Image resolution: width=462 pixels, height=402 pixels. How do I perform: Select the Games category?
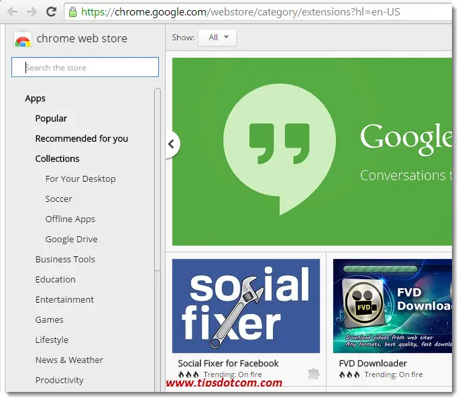tap(49, 319)
